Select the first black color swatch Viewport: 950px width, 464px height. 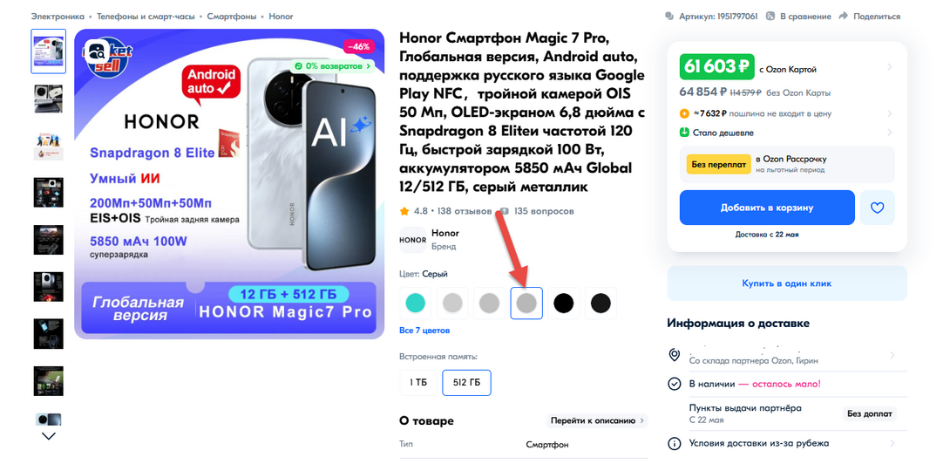point(563,303)
